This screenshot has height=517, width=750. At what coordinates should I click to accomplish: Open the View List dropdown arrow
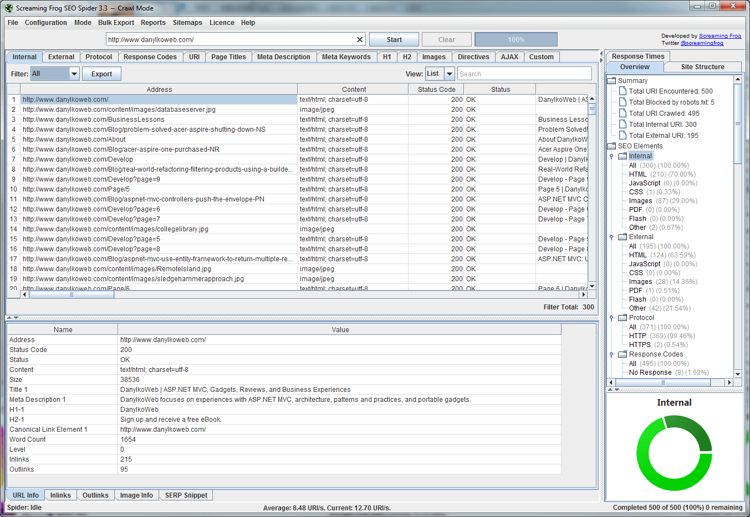point(450,74)
